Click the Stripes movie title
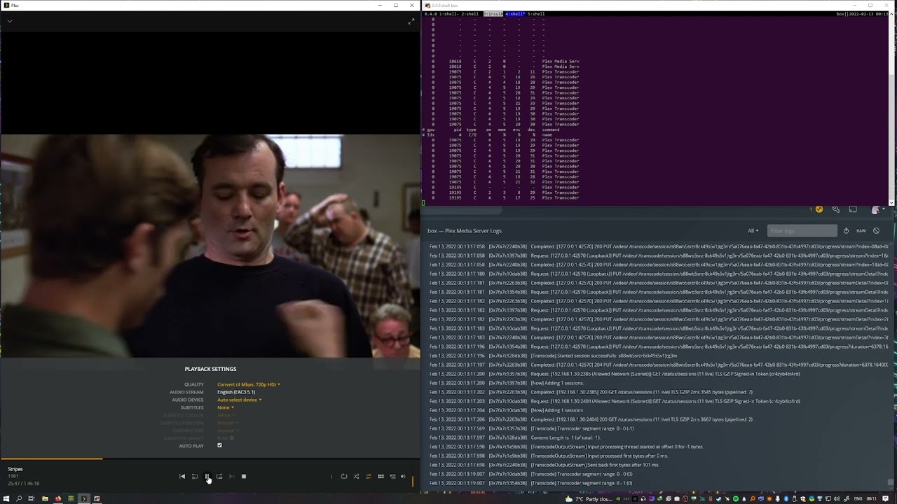897x504 pixels. pyautogui.click(x=15, y=469)
